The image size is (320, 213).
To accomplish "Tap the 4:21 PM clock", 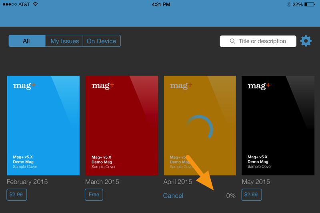I will (x=161, y=4).
